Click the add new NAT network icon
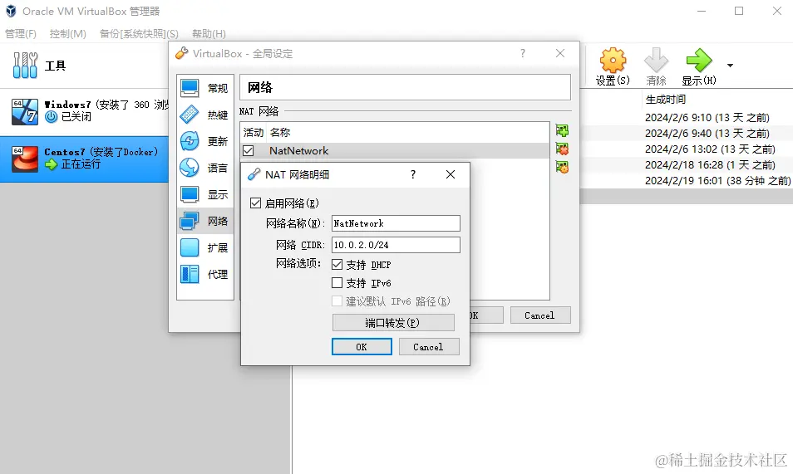Screen dimensions: 793x474 point(562,130)
